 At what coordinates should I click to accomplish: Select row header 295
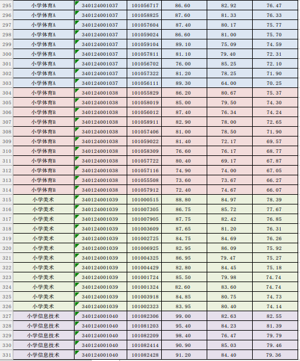click(x=7, y=5)
